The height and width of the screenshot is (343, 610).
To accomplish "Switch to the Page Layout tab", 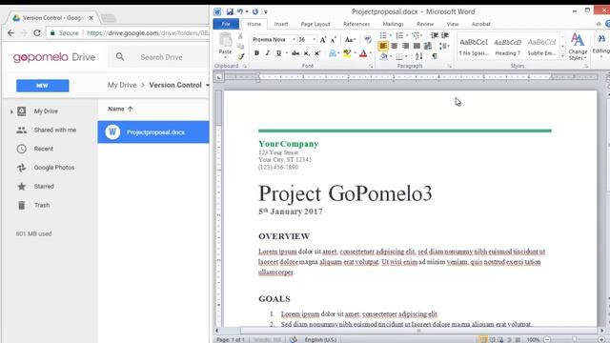I will point(315,24).
